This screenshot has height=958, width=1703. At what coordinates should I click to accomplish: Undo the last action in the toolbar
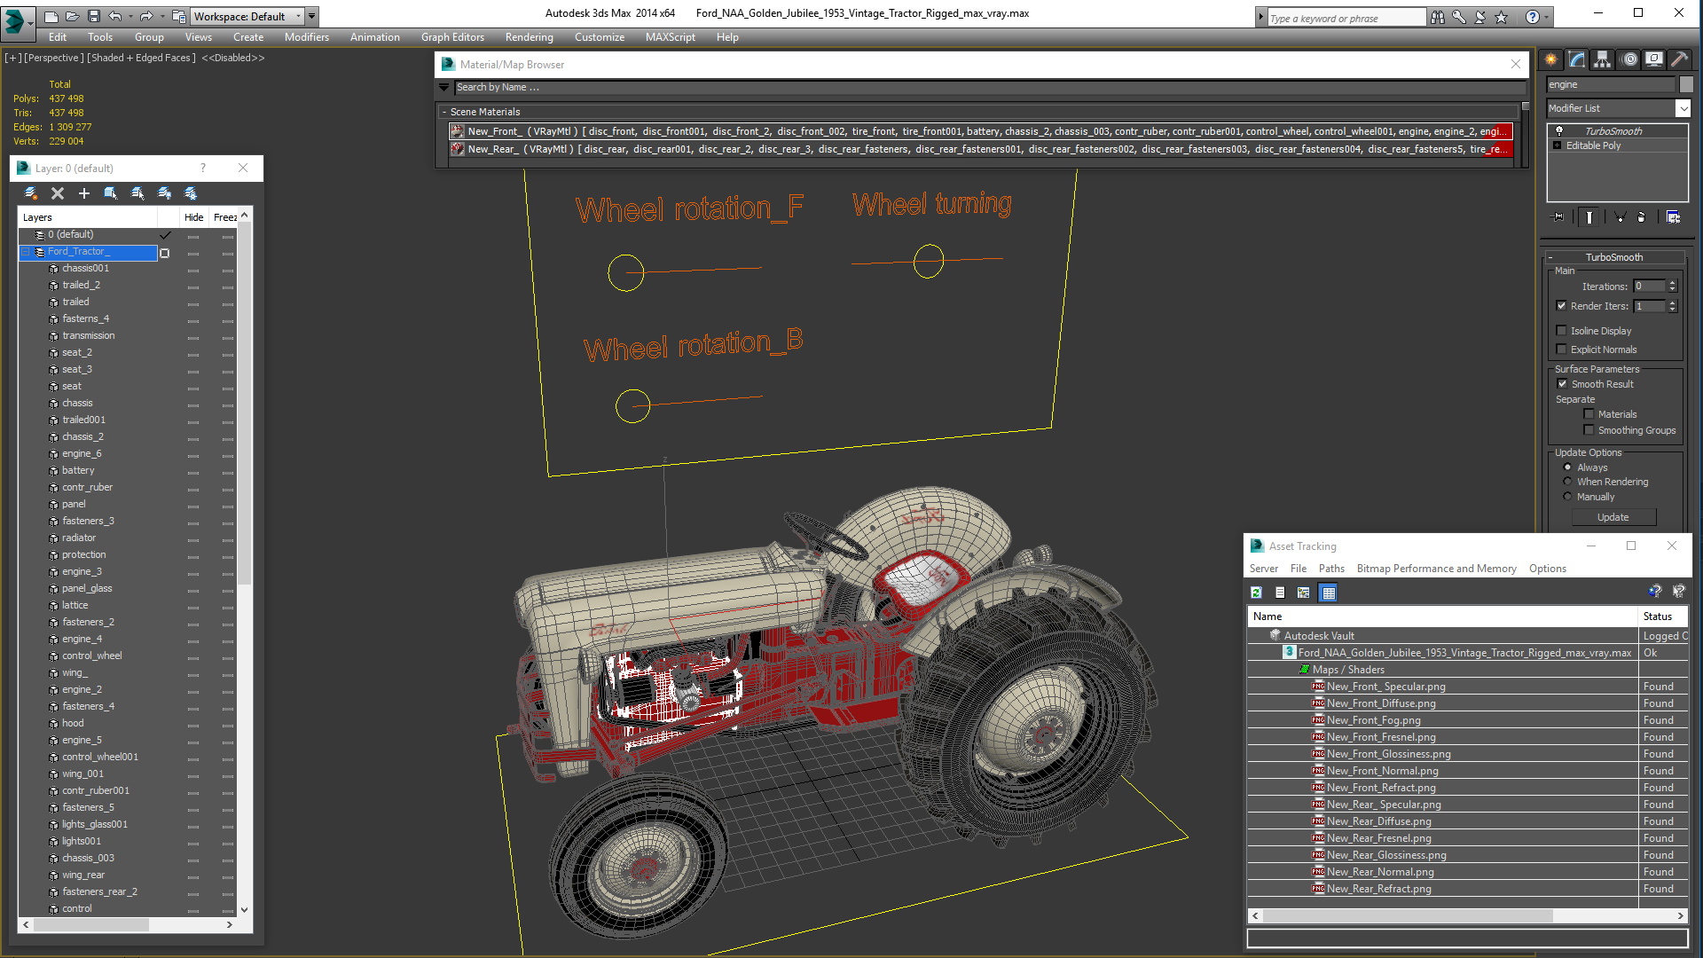pyautogui.click(x=114, y=16)
